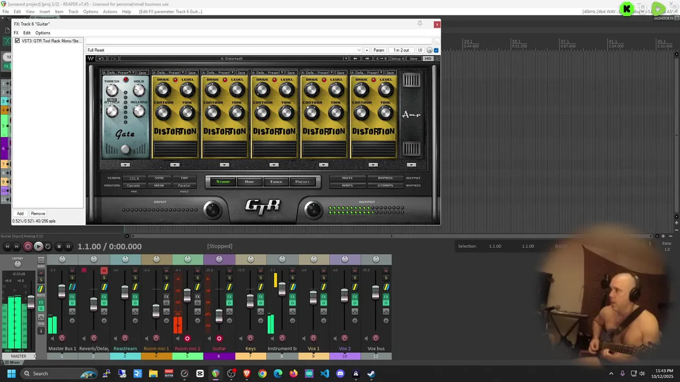Viewport: 680px width, 382px height.
Task: Open the Cascade routing selector
Action: [x=133, y=186]
